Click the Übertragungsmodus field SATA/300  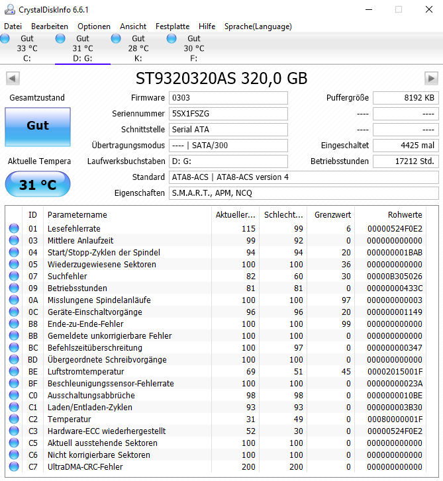coord(228,146)
